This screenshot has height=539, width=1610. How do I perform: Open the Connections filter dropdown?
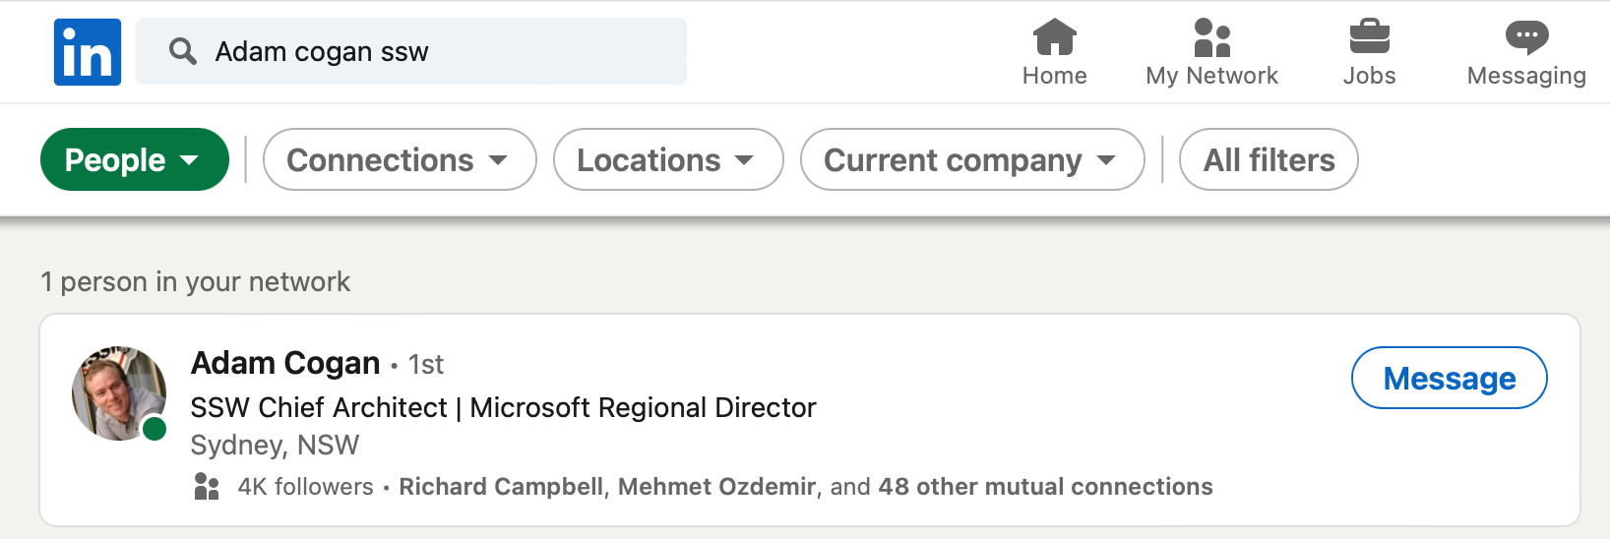click(399, 159)
